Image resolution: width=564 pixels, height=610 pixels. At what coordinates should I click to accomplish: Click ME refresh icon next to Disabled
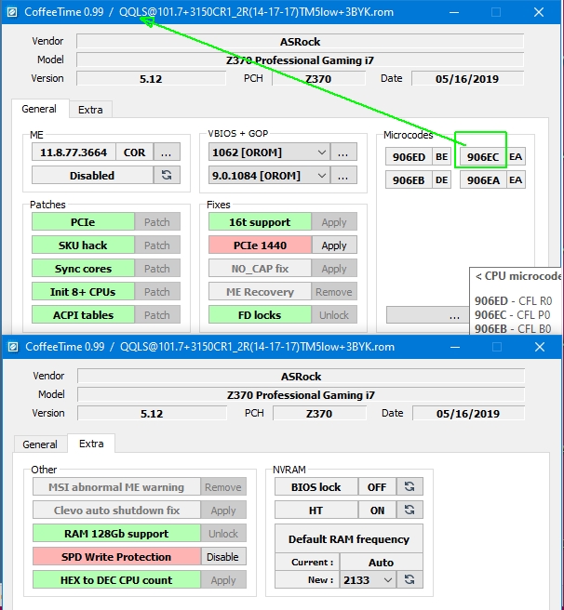(167, 175)
